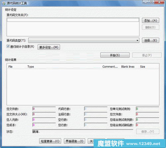Sort by the Type column header

pos(64,67)
